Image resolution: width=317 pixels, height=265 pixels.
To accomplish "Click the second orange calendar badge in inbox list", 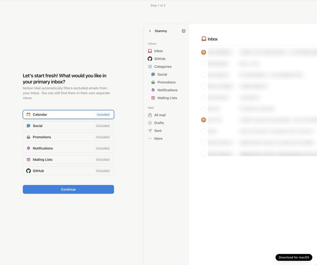I will point(204,120).
